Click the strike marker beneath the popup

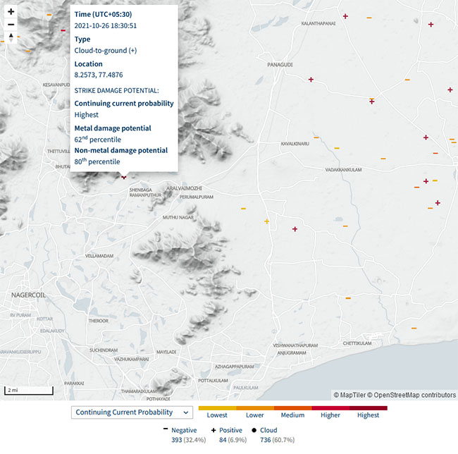pos(124,177)
